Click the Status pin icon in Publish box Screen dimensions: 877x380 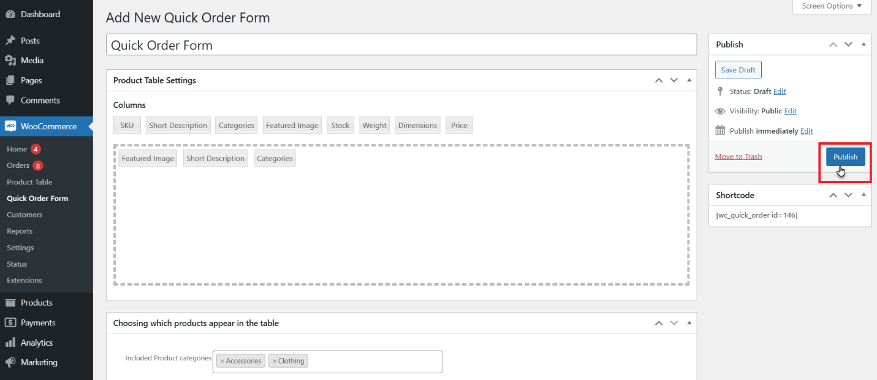coord(720,91)
